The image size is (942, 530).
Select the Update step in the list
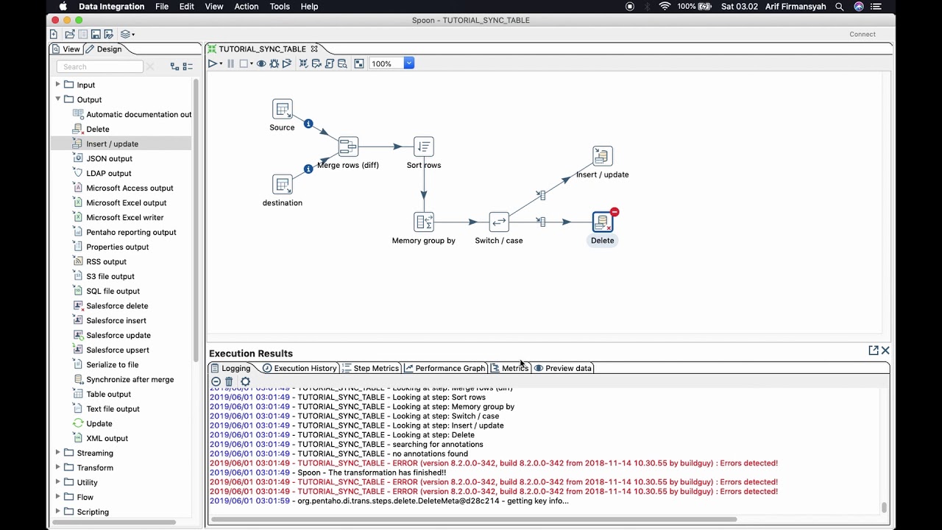tap(99, 423)
